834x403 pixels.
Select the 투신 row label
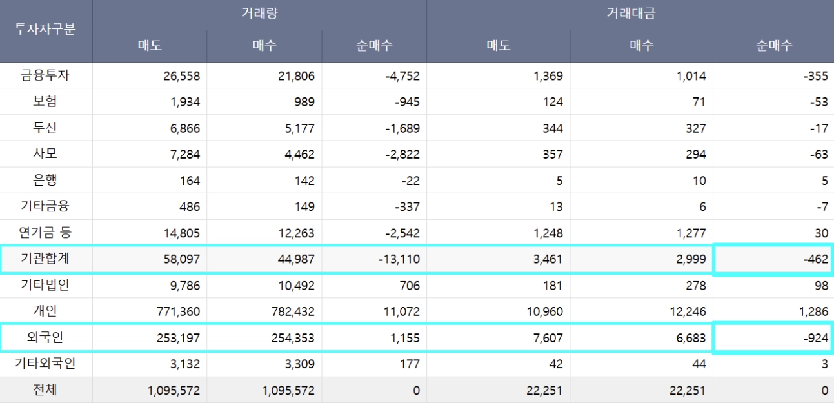tap(45, 128)
